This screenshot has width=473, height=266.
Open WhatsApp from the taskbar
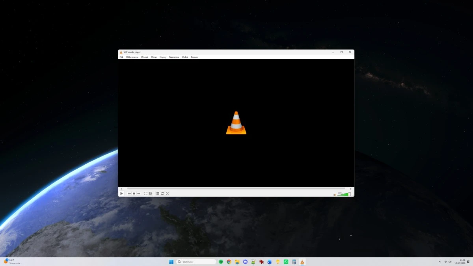point(286,262)
